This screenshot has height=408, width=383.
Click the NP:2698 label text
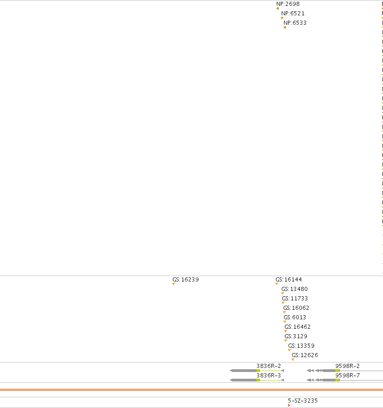288,4
